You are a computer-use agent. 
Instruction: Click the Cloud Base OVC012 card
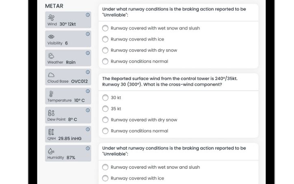(68, 77)
